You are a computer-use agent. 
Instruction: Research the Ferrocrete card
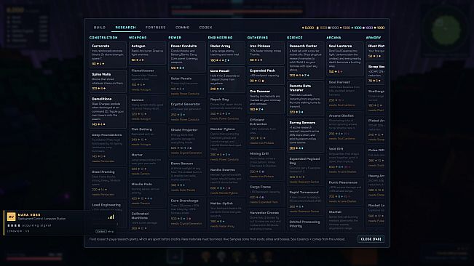[x=108, y=55]
